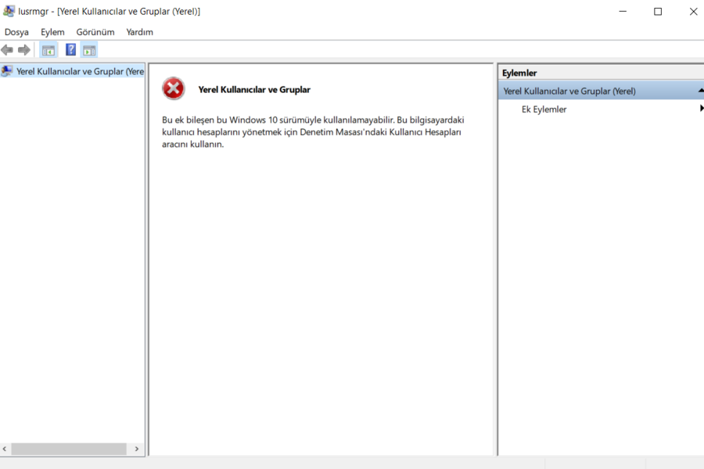Open the Görünüm menu
This screenshot has width=704, height=469.
[x=95, y=32]
